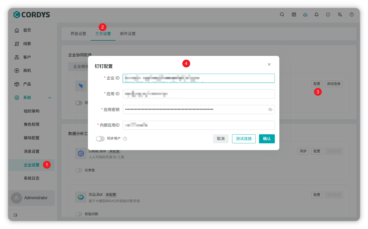Open the calendar task icon in header
This screenshot has height=229, width=368.
(294, 15)
